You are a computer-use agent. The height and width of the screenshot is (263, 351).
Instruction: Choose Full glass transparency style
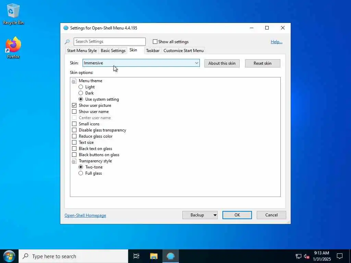81,173
